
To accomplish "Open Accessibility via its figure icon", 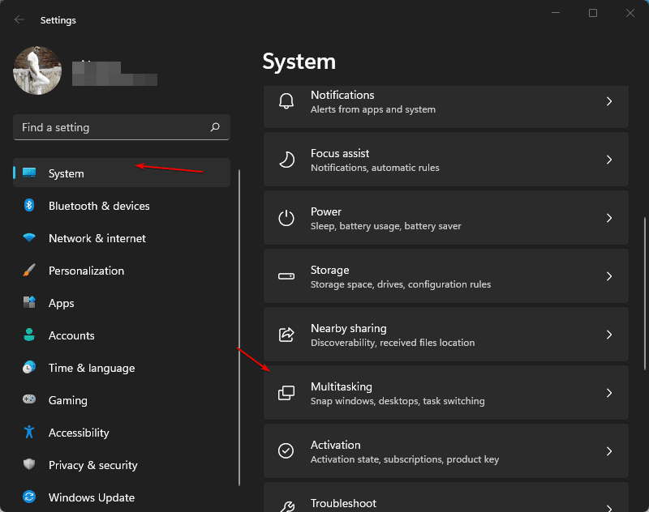I will coord(28,433).
